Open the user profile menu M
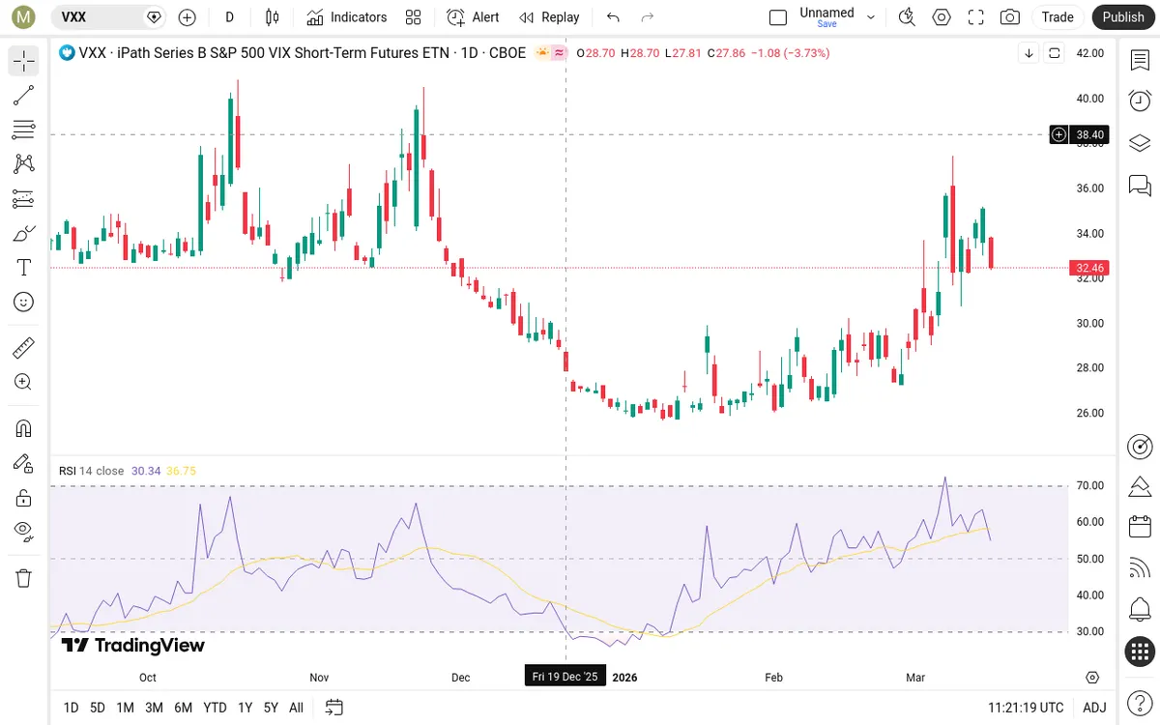The height and width of the screenshot is (725, 1160). [x=24, y=16]
